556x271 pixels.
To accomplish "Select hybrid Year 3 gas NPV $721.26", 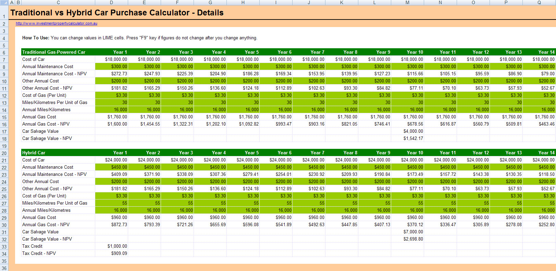I will (x=177, y=224).
